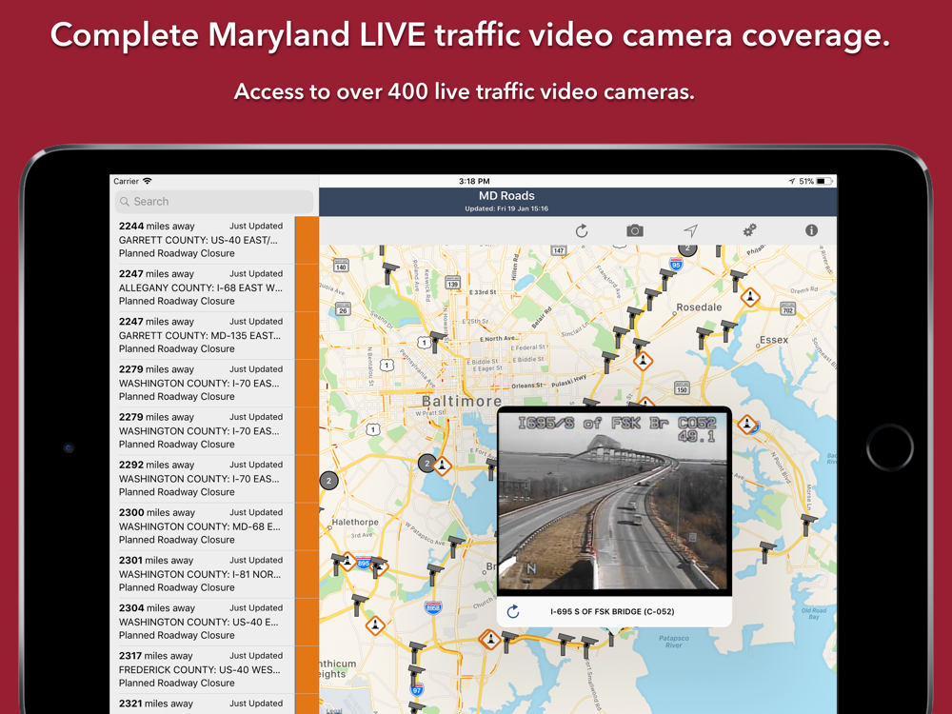Viewport: 952px width, 714px height.
Task: Tap the construction marker beside Orems Rd
Action: point(750,297)
